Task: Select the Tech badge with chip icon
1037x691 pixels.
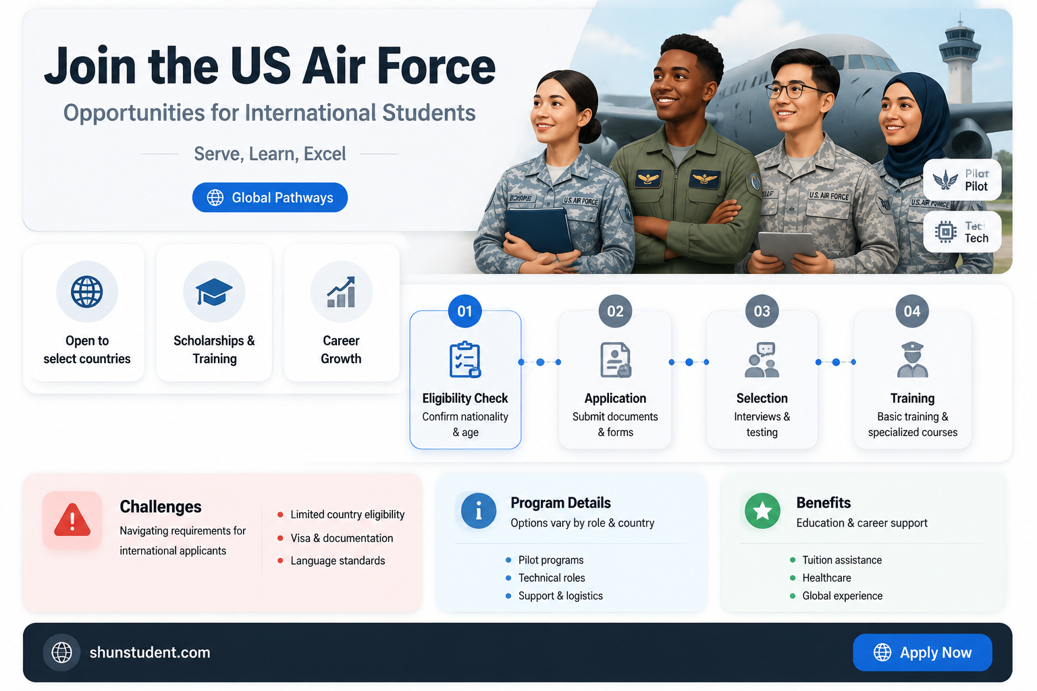Action: [x=962, y=232]
